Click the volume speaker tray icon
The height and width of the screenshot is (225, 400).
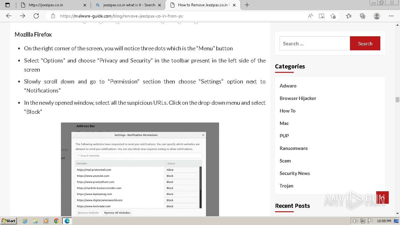pos(355,221)
